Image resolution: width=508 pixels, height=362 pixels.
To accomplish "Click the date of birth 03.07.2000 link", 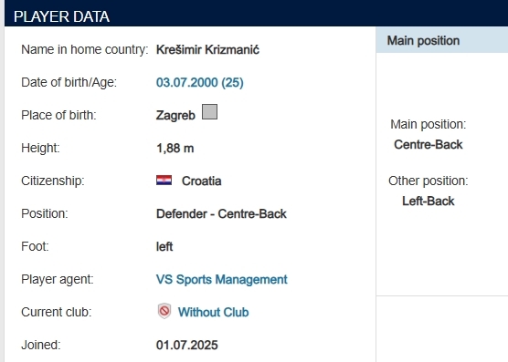I will tap(199, 82).
